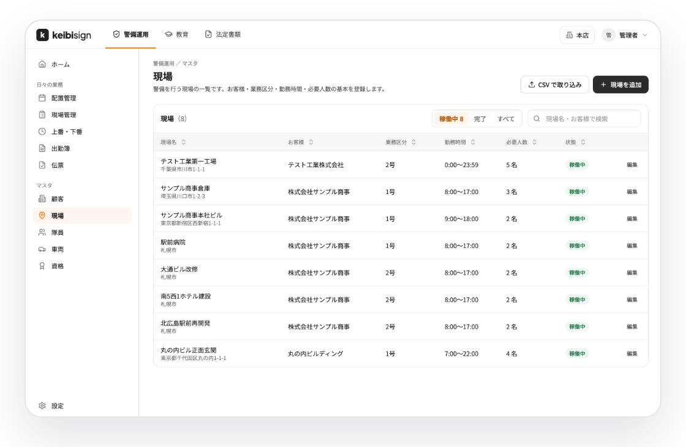Open 設定 sidebar label

[58, 406]
